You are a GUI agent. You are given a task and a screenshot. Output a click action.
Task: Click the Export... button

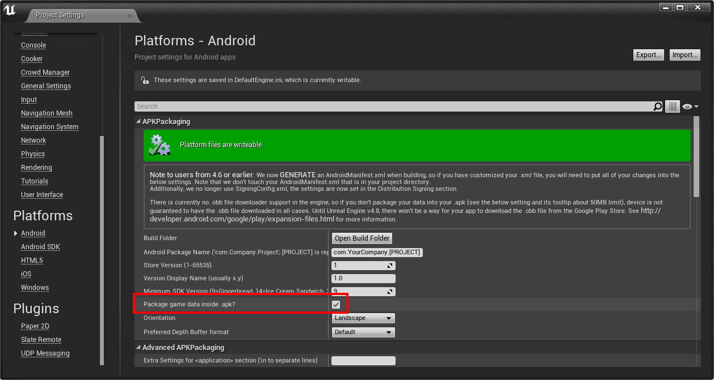click(x=649, y=55)
